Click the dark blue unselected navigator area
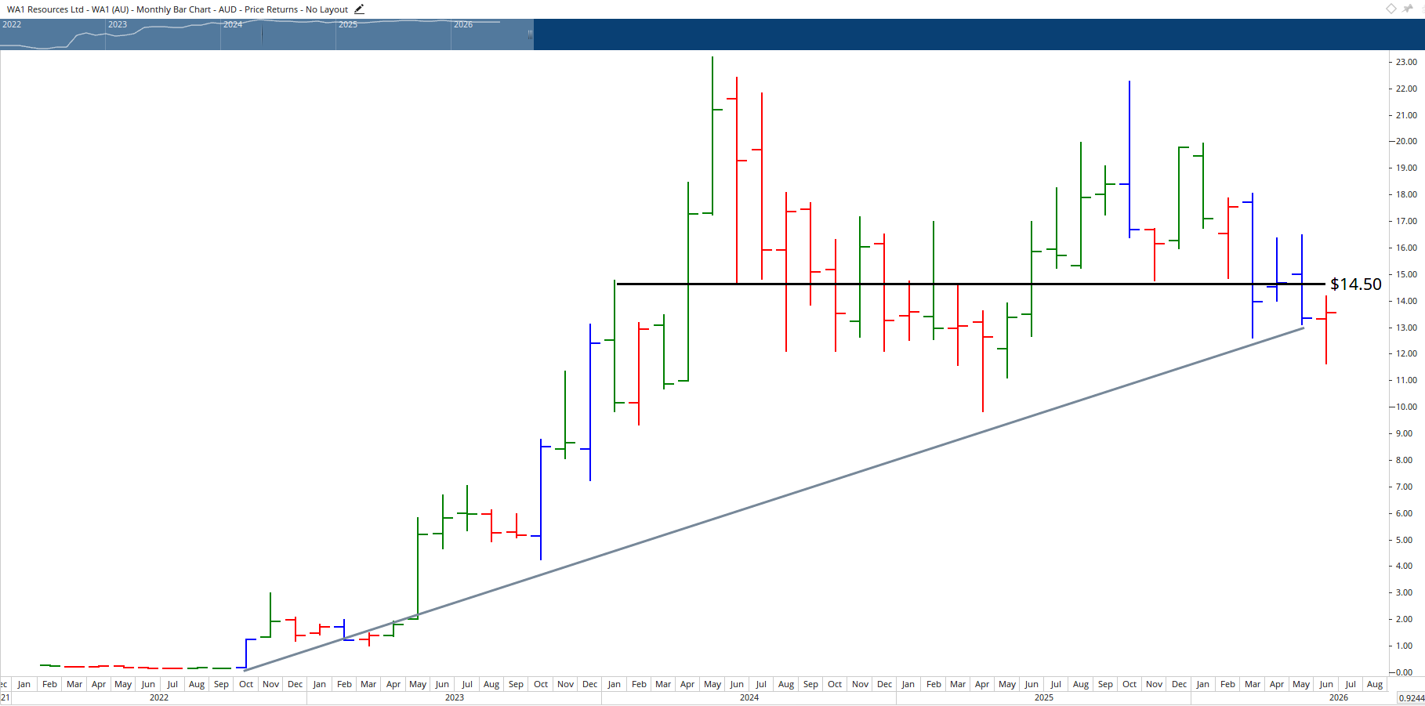The image size is (1425, 706). (979, 34)
